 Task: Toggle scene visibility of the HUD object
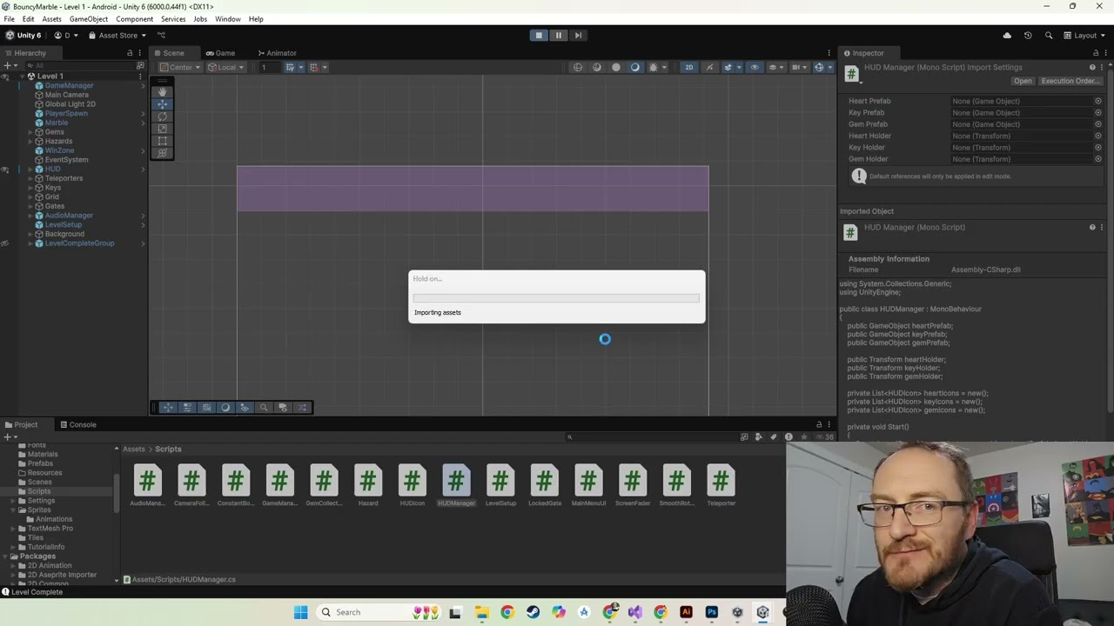(5, 169)
